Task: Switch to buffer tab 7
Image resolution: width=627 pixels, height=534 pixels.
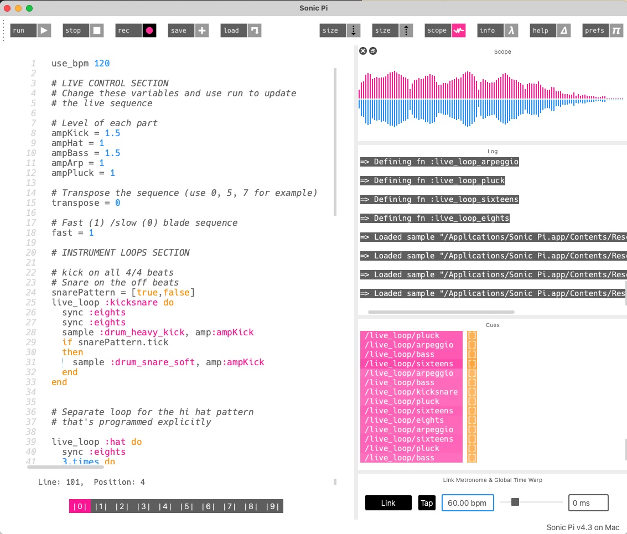Action: pos(230,506)
